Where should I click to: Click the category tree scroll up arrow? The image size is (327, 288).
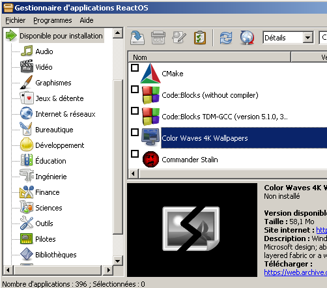pos(118,33)
